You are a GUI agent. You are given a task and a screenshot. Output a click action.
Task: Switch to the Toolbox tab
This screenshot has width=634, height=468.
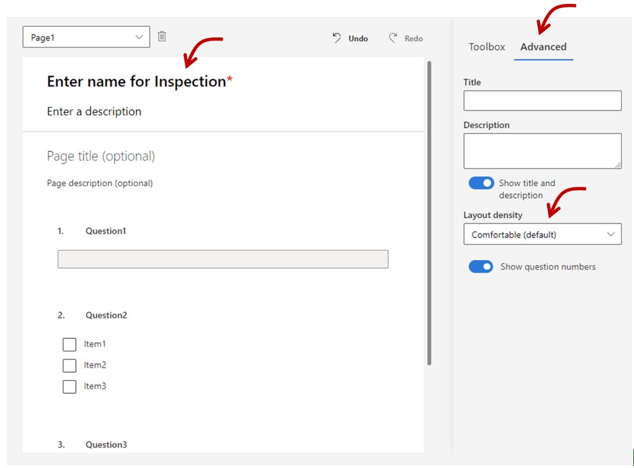tap(486, 47)
